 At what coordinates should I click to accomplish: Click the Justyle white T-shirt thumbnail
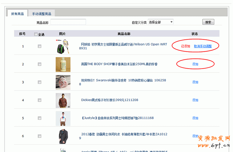click(x=63, y=118)
